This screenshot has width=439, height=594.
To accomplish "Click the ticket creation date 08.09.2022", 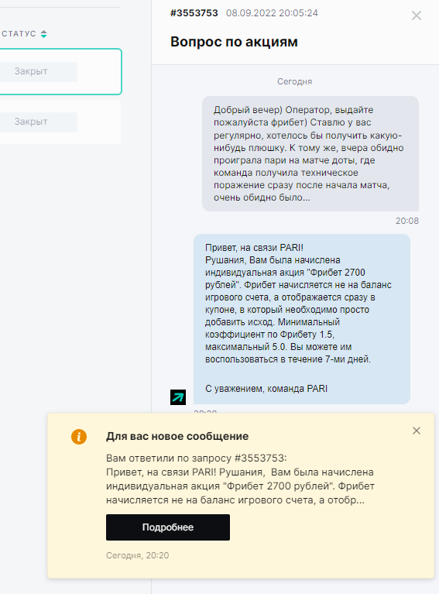I will [251, 13].
